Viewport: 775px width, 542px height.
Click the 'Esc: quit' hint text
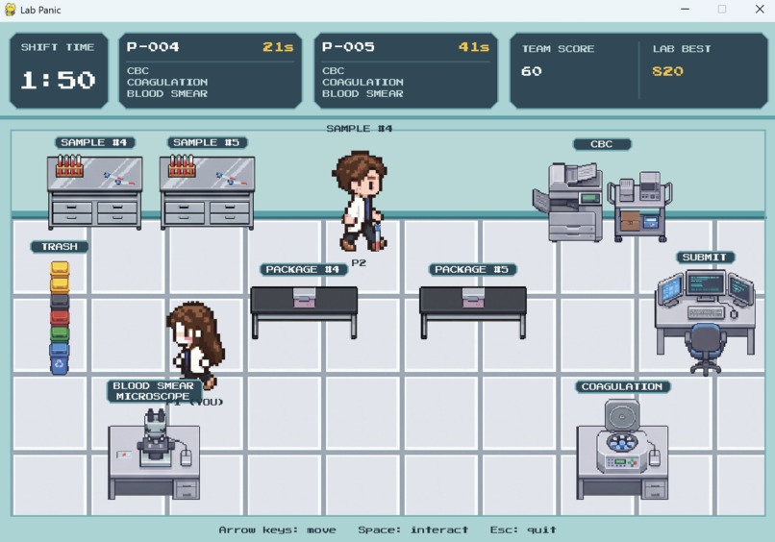(x=523, y=530)
